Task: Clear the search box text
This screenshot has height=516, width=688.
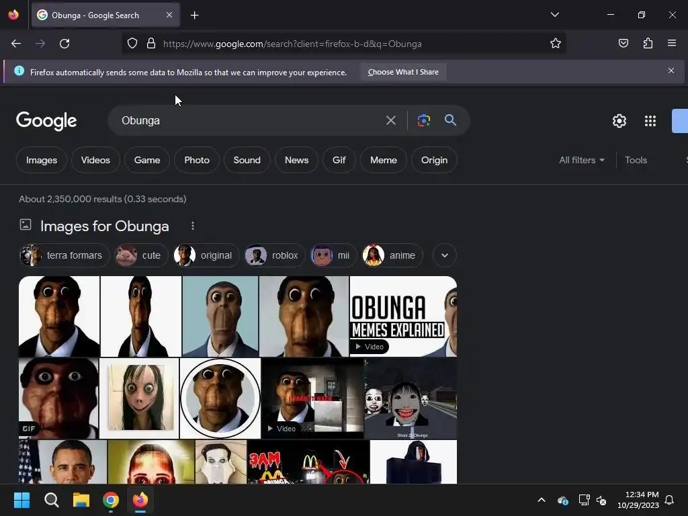Action: click(x=390, y=120)
